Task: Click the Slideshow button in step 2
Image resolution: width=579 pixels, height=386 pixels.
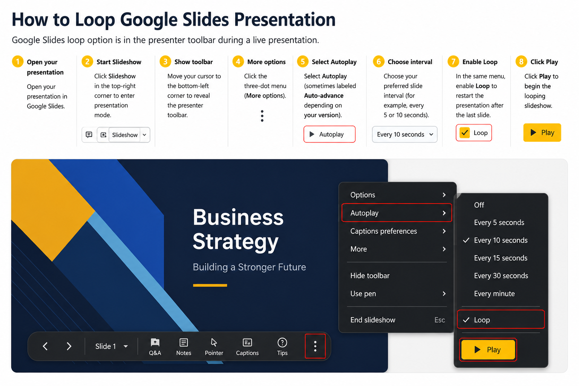Action: tap(125, 135)
